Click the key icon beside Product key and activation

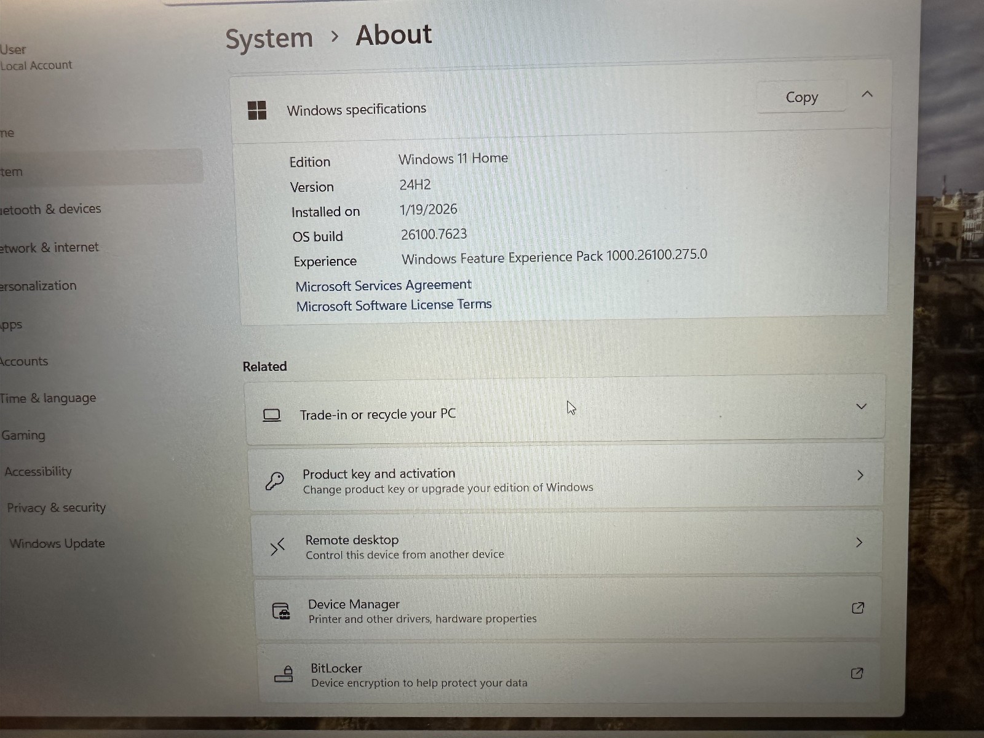coord(274,481)
